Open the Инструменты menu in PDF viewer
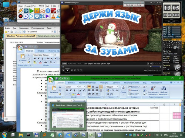Viewport: 185px width, 138px height. pos(37,28)
